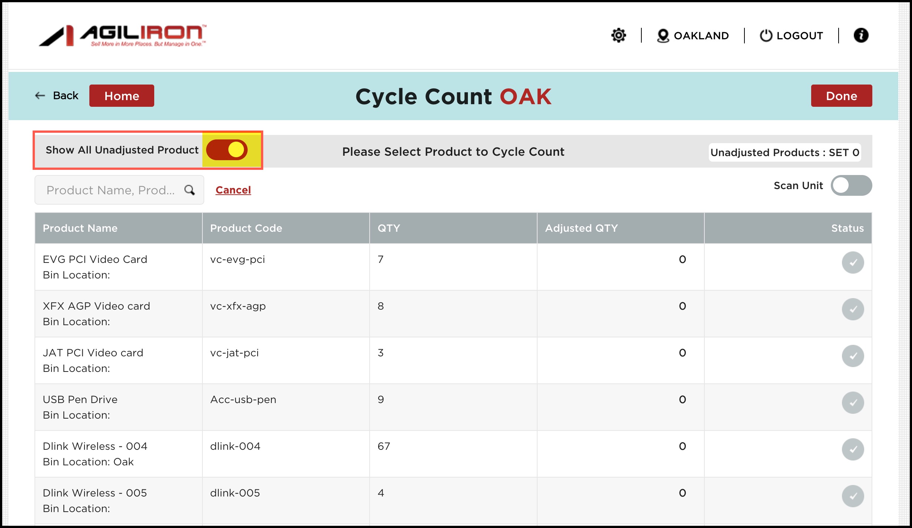Go Back using the arrow link

[57, 96]
